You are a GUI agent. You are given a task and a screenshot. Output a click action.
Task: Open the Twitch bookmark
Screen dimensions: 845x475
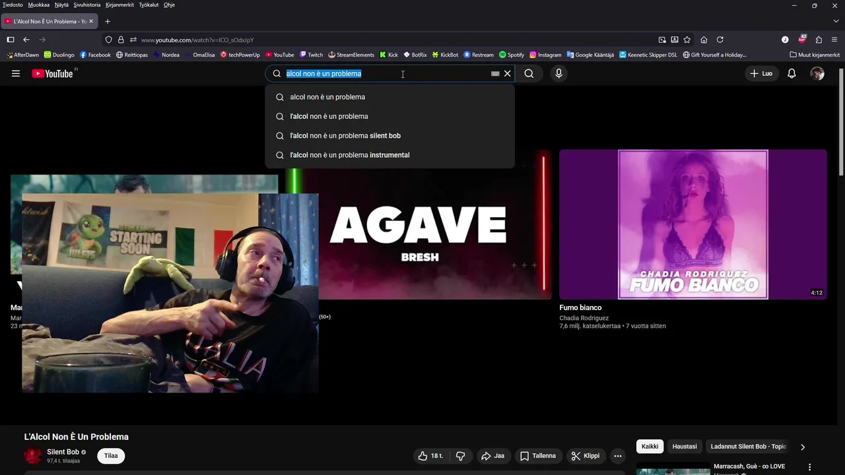pyautogui.click(x=311, y=55)
